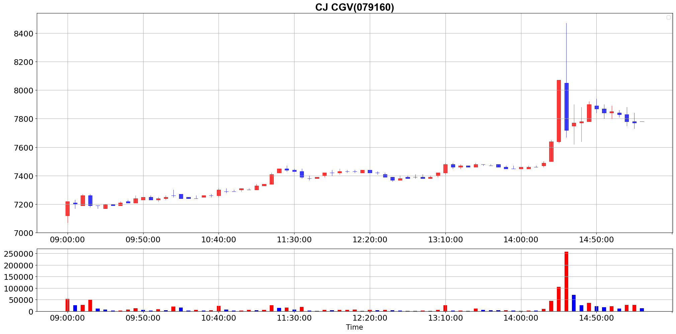Click the tall red candle closing near 8070
The height and width of the screenshot is (334, 676).
[x=559, y=111]
